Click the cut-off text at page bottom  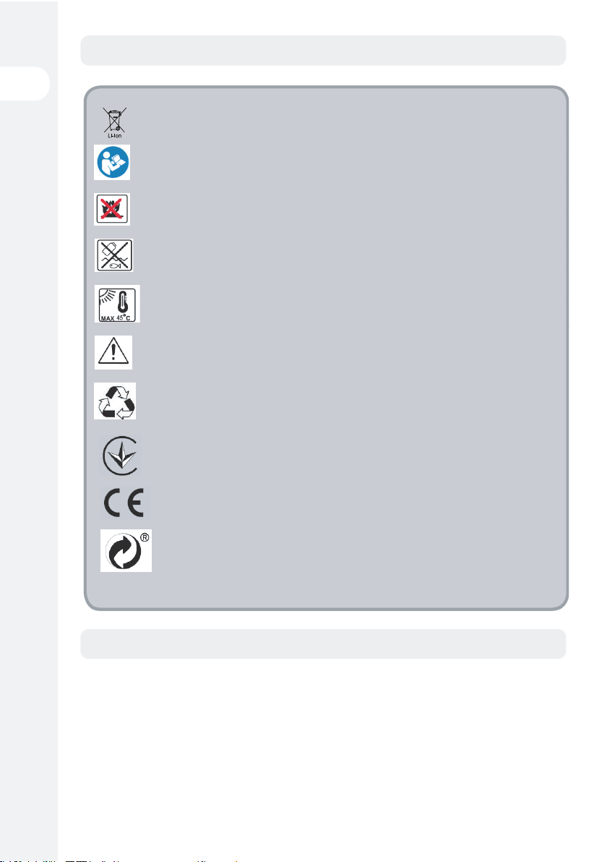click(120, 860)
